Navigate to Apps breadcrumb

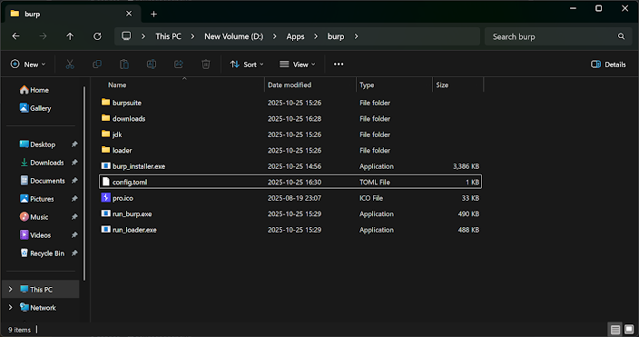coord(296,36)
